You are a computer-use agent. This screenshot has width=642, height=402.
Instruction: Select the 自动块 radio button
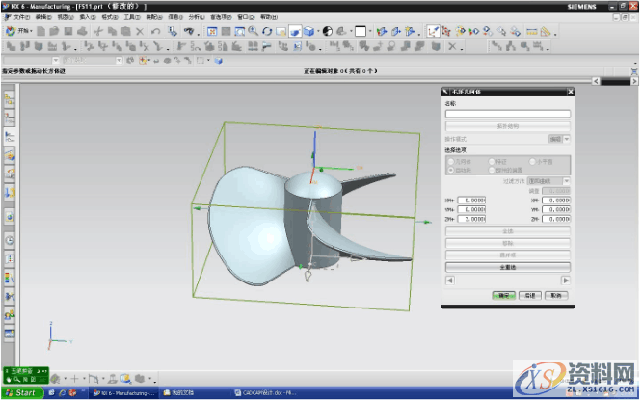tap(451, 170)
